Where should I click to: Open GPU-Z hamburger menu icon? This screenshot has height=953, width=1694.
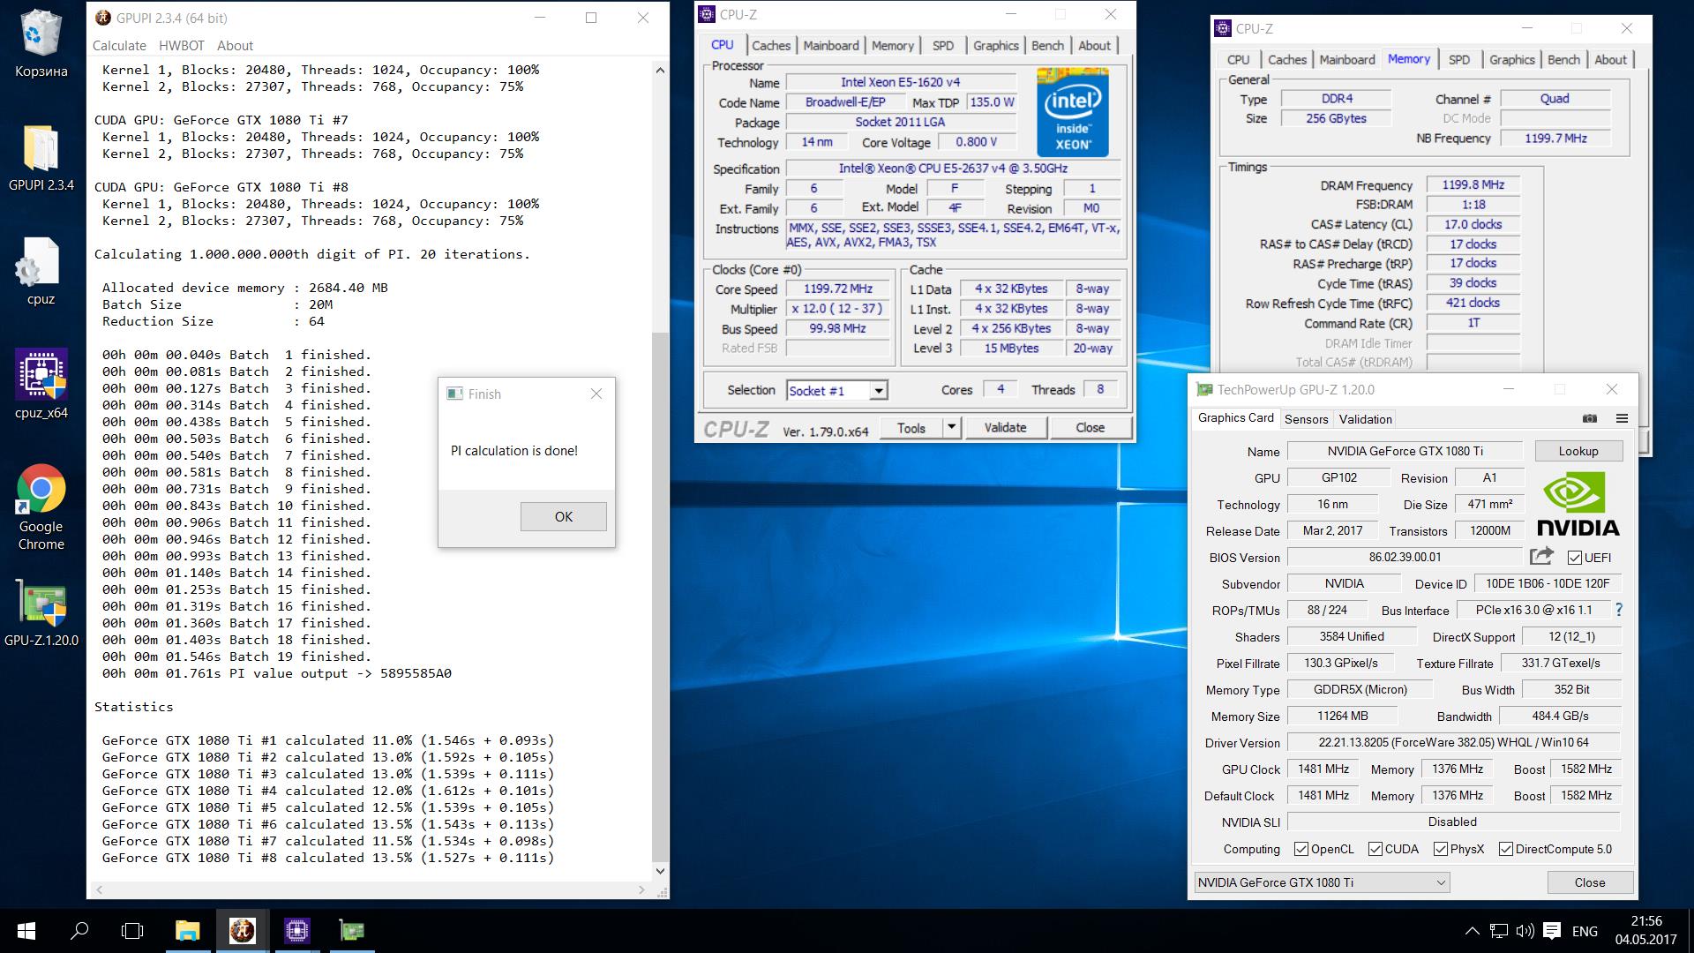point(1622,418)
